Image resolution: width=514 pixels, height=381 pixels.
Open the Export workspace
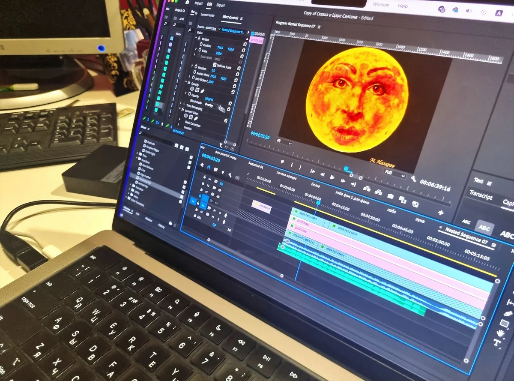click(221, 6)
